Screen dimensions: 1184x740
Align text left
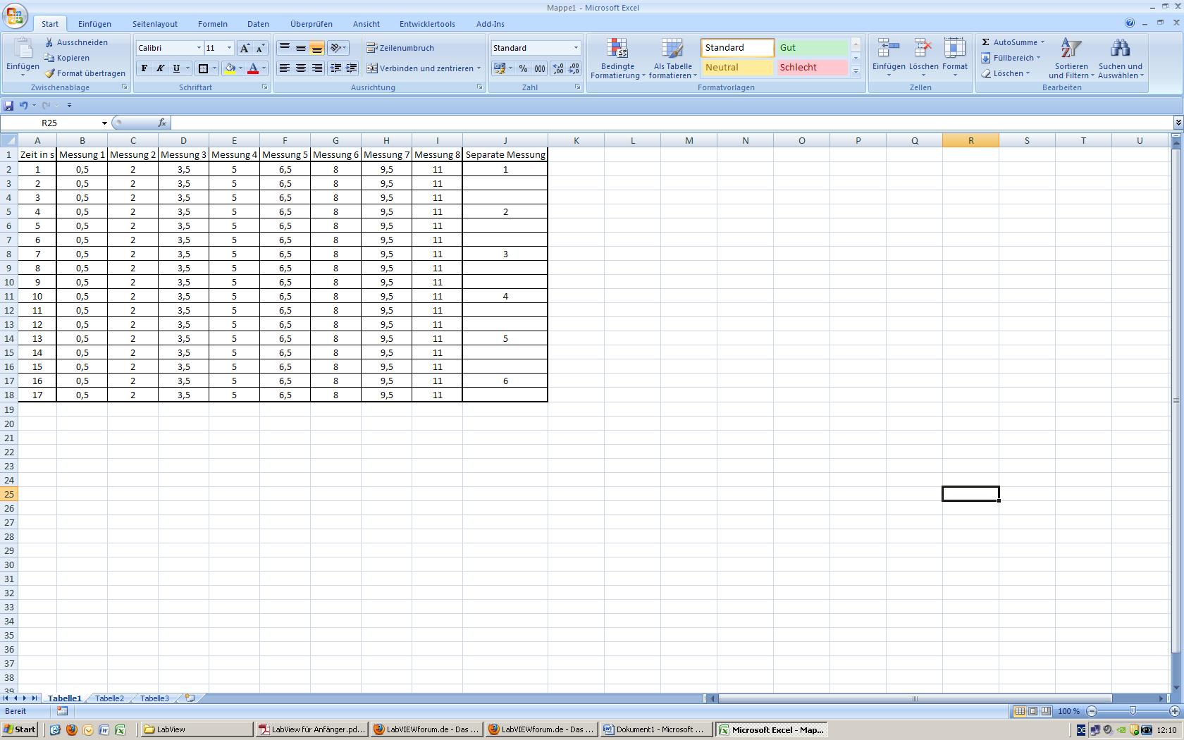pos(285,68)
